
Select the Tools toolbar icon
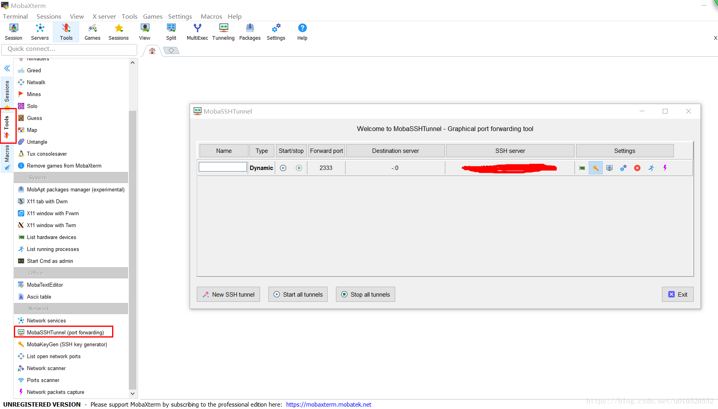click(x=66, y=32)
